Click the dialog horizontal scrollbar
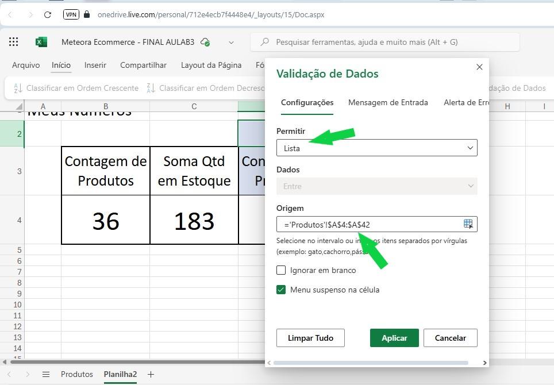The width and height of the screenshot is (554, 385). pos(371,363)
